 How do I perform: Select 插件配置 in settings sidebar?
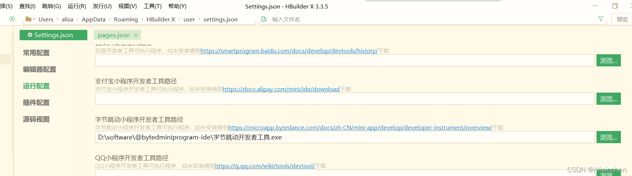[x=36, y=103]
